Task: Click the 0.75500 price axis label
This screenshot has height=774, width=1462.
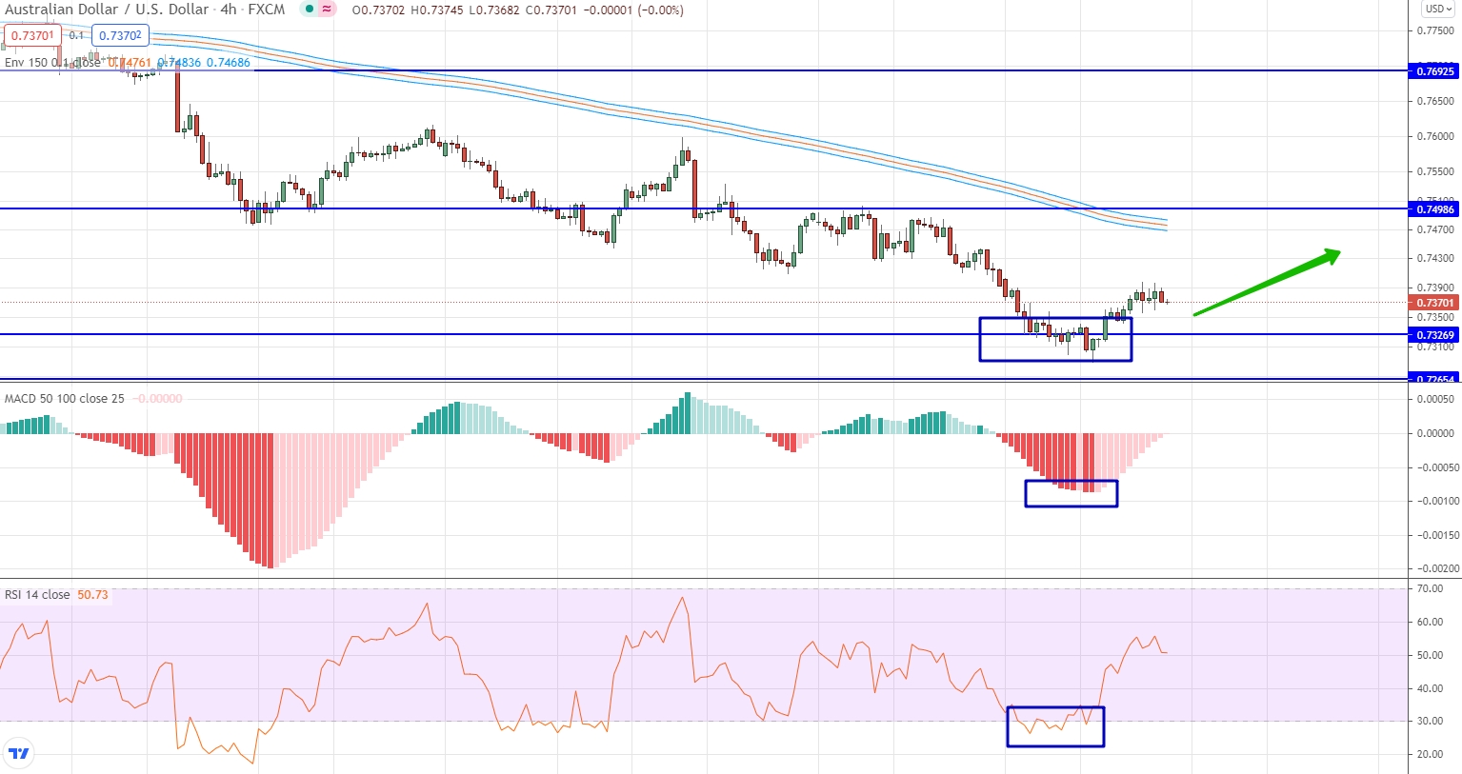Action: point(1435,172)
